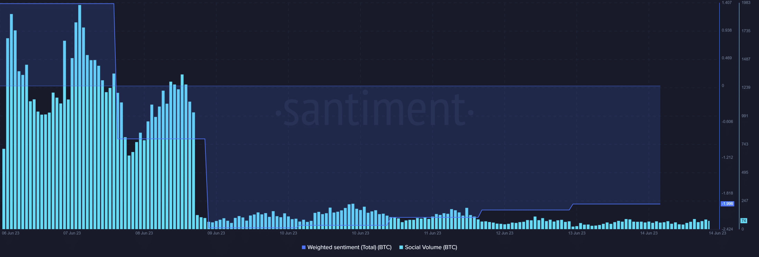Click the blue Weighted sentiment legend swatch
This screenshot has width=759, height=257.
304,247
